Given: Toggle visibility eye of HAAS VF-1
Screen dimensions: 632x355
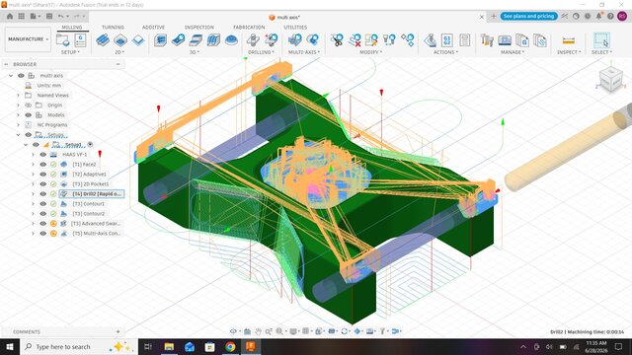Looking at the screenshot, I should coord(42,154).
